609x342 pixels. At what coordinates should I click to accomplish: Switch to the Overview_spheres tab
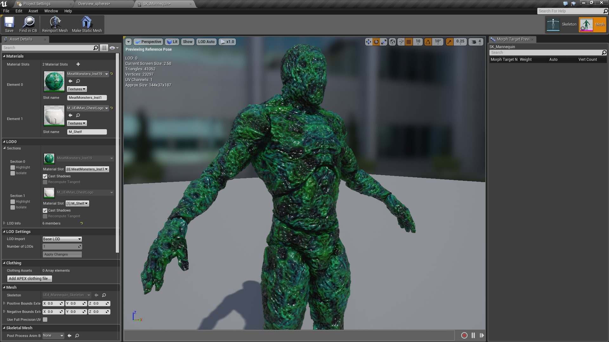(95, 4)
